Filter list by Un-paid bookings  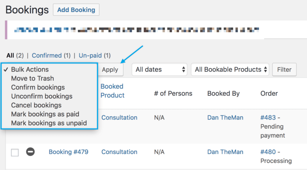[x=90, y=55]
